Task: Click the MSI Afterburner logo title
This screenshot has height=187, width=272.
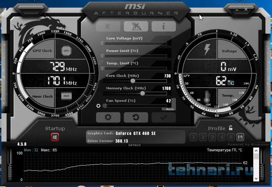Action: tap(136, 9)
